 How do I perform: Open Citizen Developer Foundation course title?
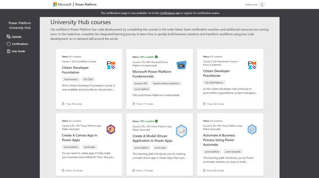75,70
